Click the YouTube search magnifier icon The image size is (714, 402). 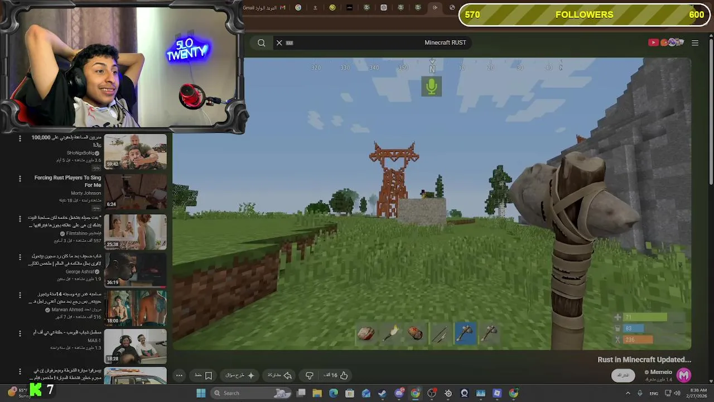coord(262,42)
